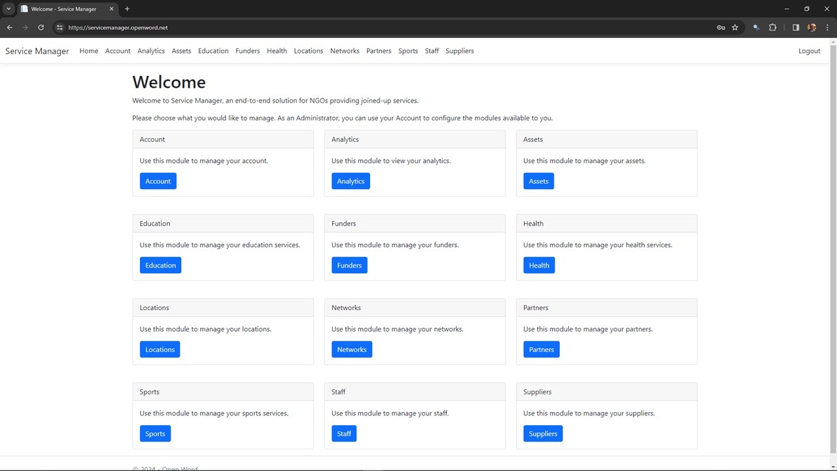Open the browser extensions puzzle icon
Screen dimensions: 837x471
pyautogui.click(x=772, y=27)
